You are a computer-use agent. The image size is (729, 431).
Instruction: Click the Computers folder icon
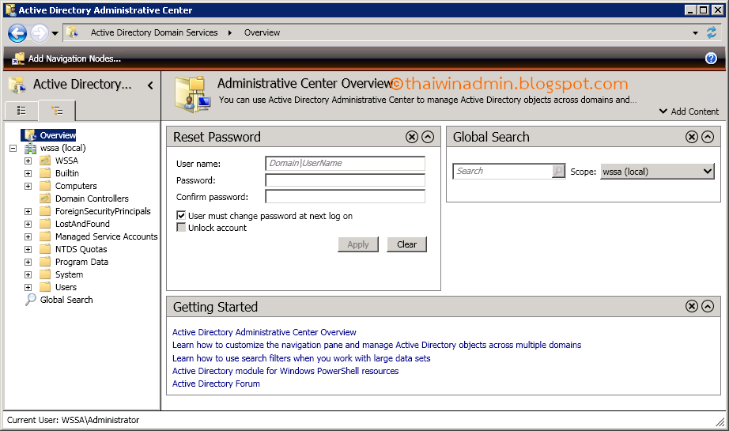pos(45,186)
